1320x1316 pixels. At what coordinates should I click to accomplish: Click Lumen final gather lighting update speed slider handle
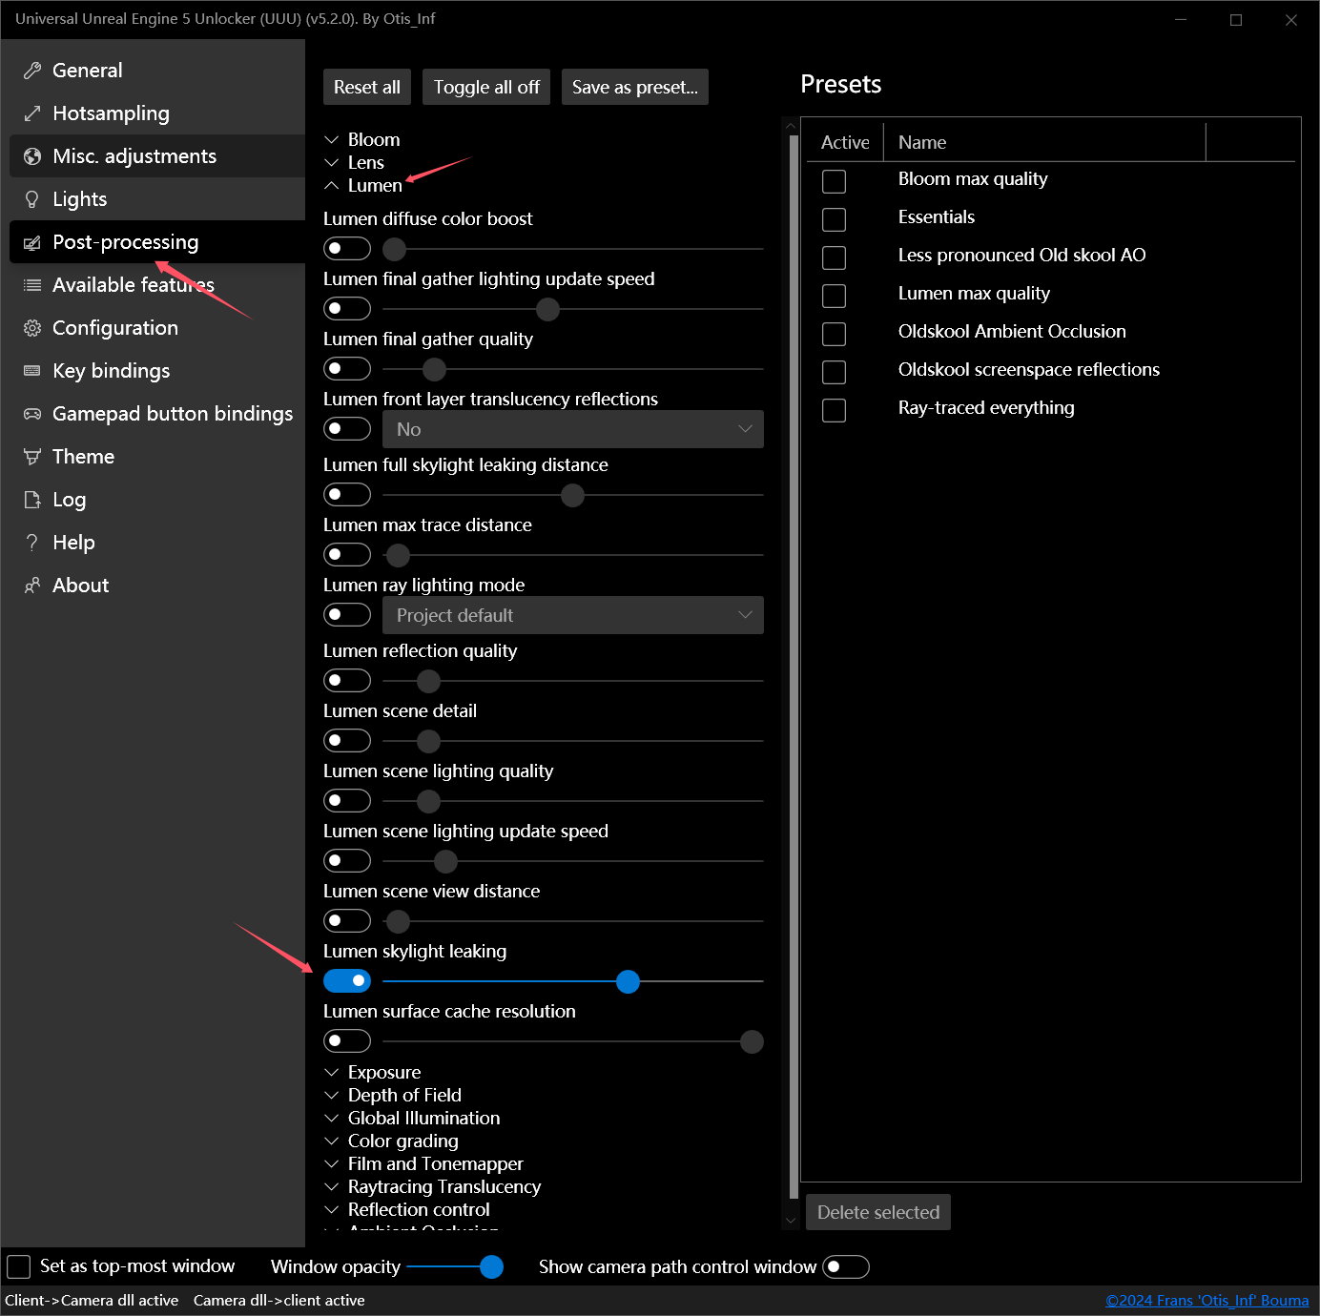(547, 309)
